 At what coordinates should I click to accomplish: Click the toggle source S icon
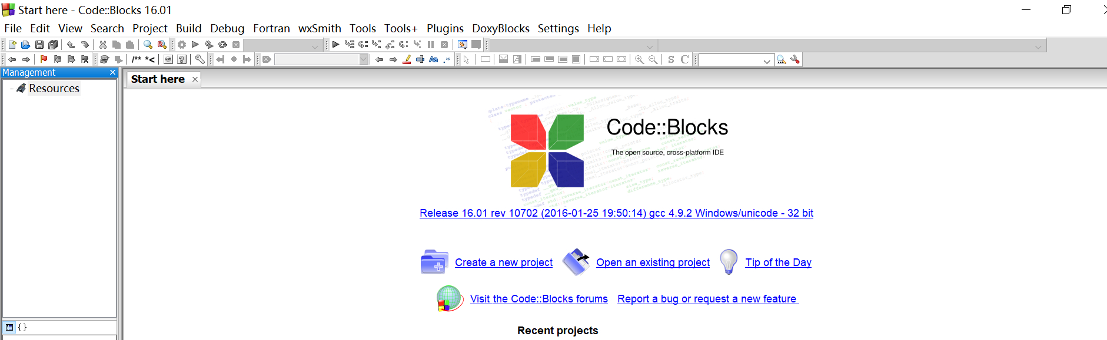[x=671, y=59]
